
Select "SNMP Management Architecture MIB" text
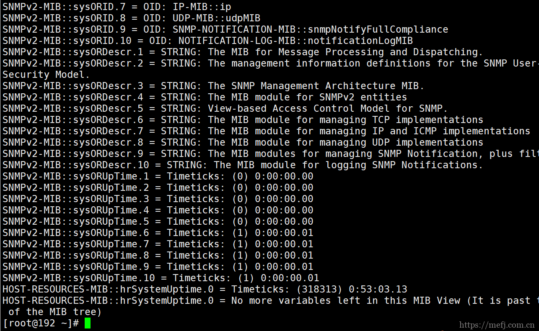(x=327, y=86)
